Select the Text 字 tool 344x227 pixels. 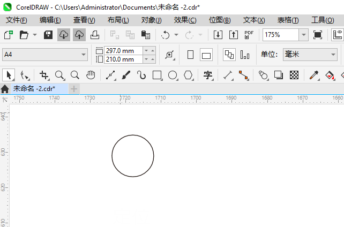[x=208, y=75]
